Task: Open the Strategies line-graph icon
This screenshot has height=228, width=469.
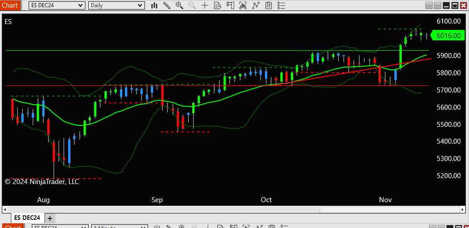Action: (256, 5)
